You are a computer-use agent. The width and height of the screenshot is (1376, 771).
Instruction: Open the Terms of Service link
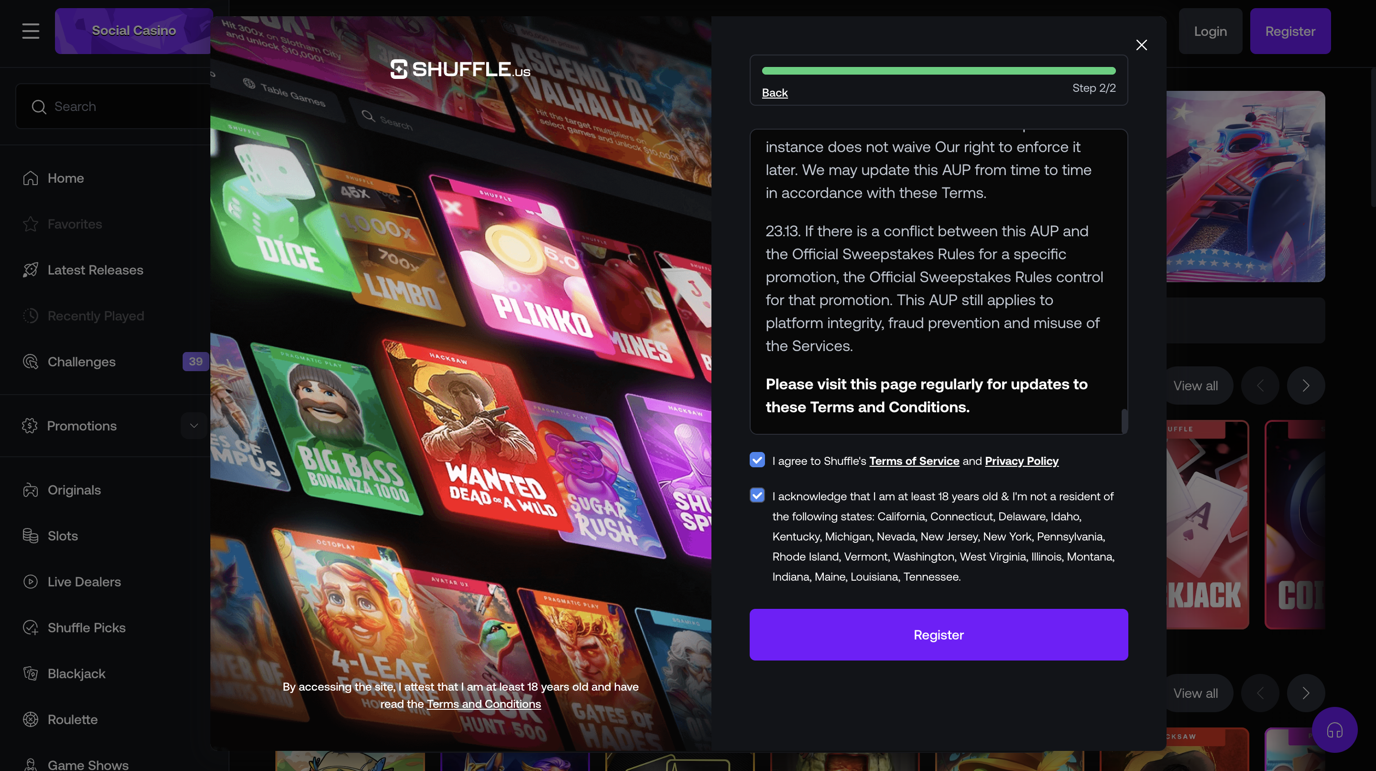(x=914, y=461)
